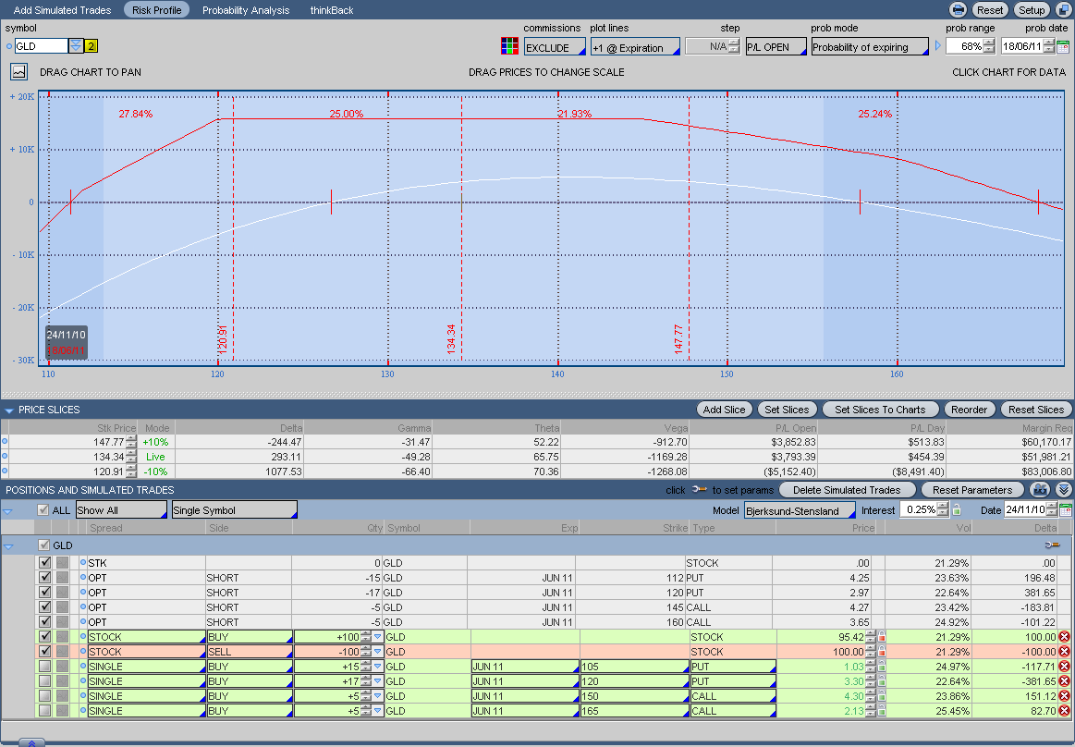Open the commissions EXCLUDE dropdown

[x=555, y=47]
